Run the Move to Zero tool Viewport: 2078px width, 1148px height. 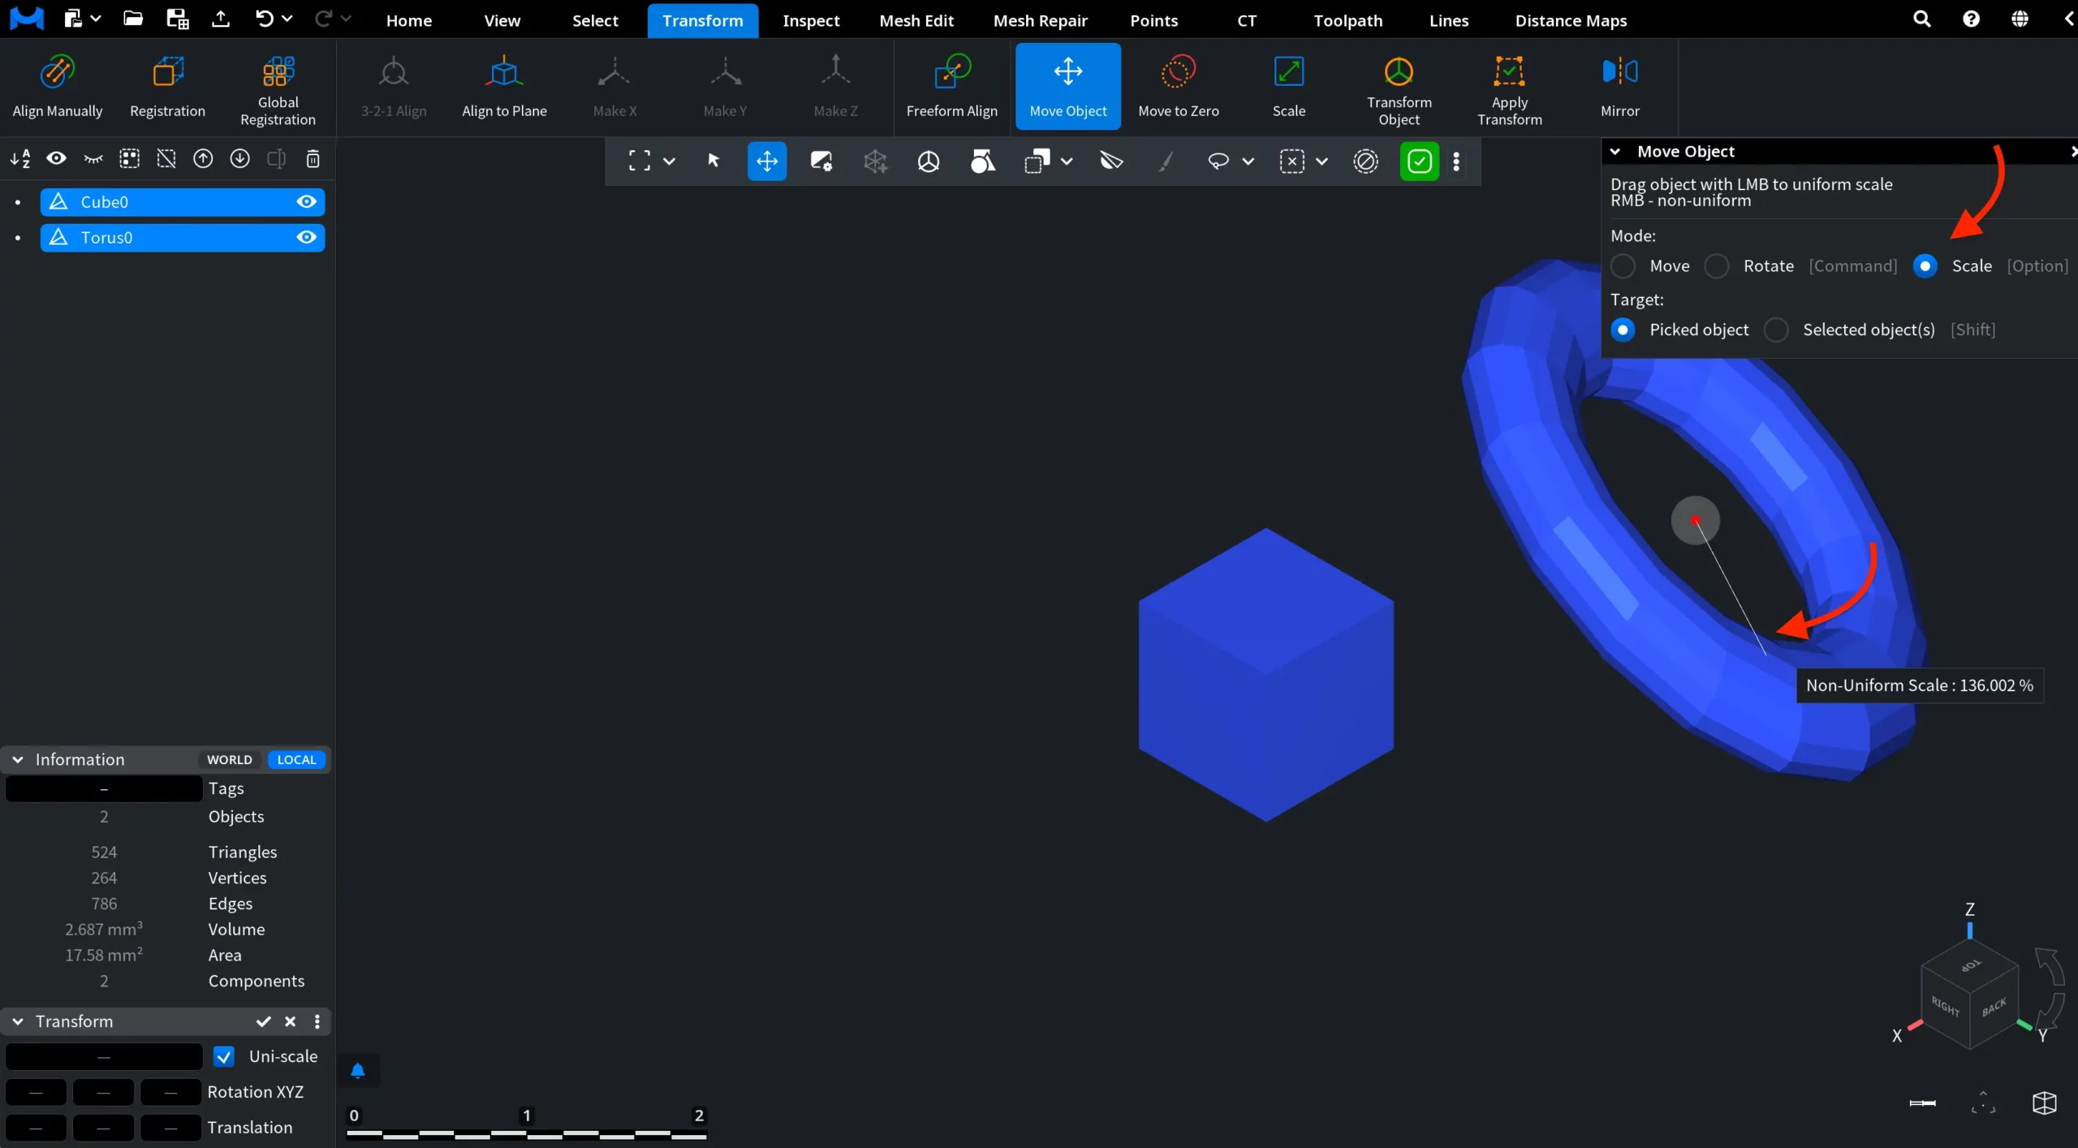click(x=1178, y=87)
